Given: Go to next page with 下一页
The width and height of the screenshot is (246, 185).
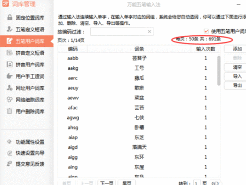Looking at the screenshot, I should (107, 183).
